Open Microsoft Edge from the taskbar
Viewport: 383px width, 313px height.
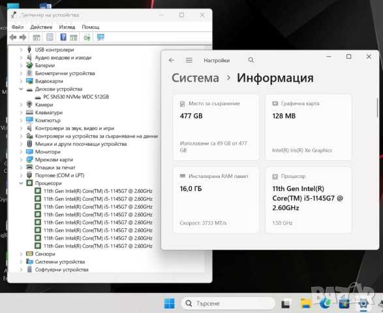[325, 303]
